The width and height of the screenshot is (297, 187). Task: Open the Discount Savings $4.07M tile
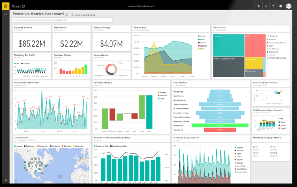pos(111,42)
